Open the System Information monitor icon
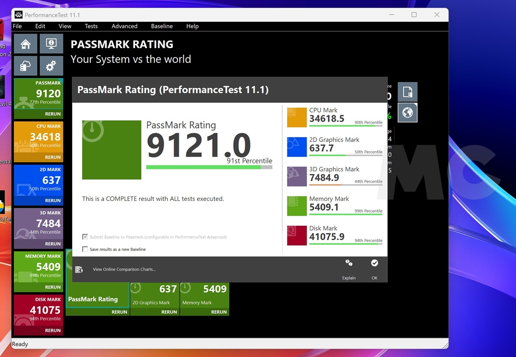 pos(51,44)
